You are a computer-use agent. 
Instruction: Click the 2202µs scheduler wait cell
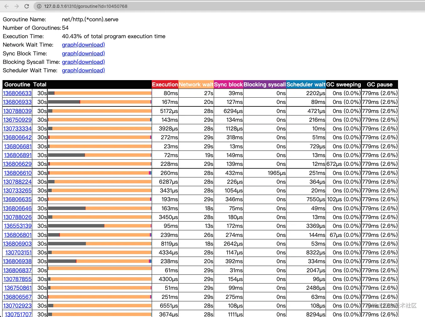[306, 93]
